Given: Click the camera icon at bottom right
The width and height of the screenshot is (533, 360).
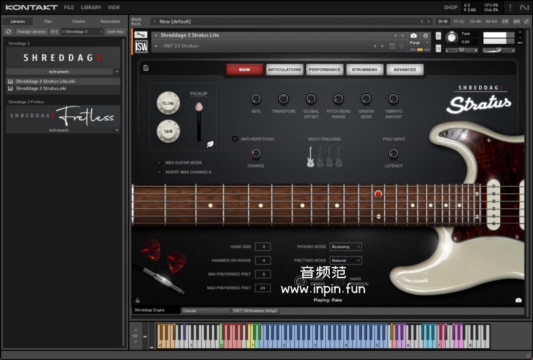Looking at the screenshot, I should [x=519, y=300].
